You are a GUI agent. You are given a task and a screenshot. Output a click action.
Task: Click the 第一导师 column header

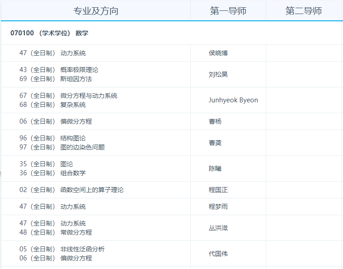pos(228,11)
